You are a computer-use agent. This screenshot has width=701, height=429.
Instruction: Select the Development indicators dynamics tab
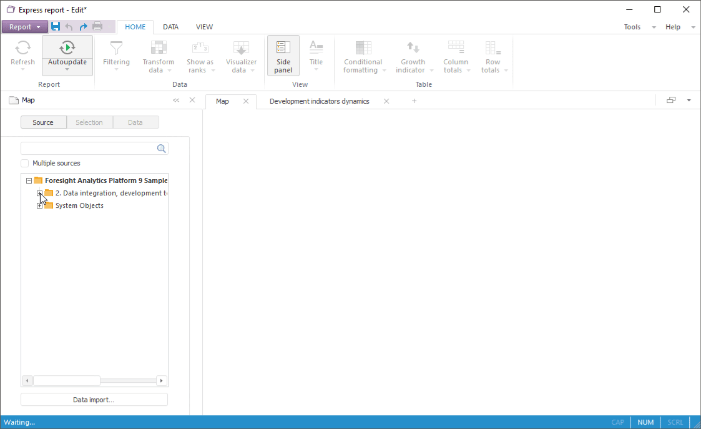(x=319, y=101)
